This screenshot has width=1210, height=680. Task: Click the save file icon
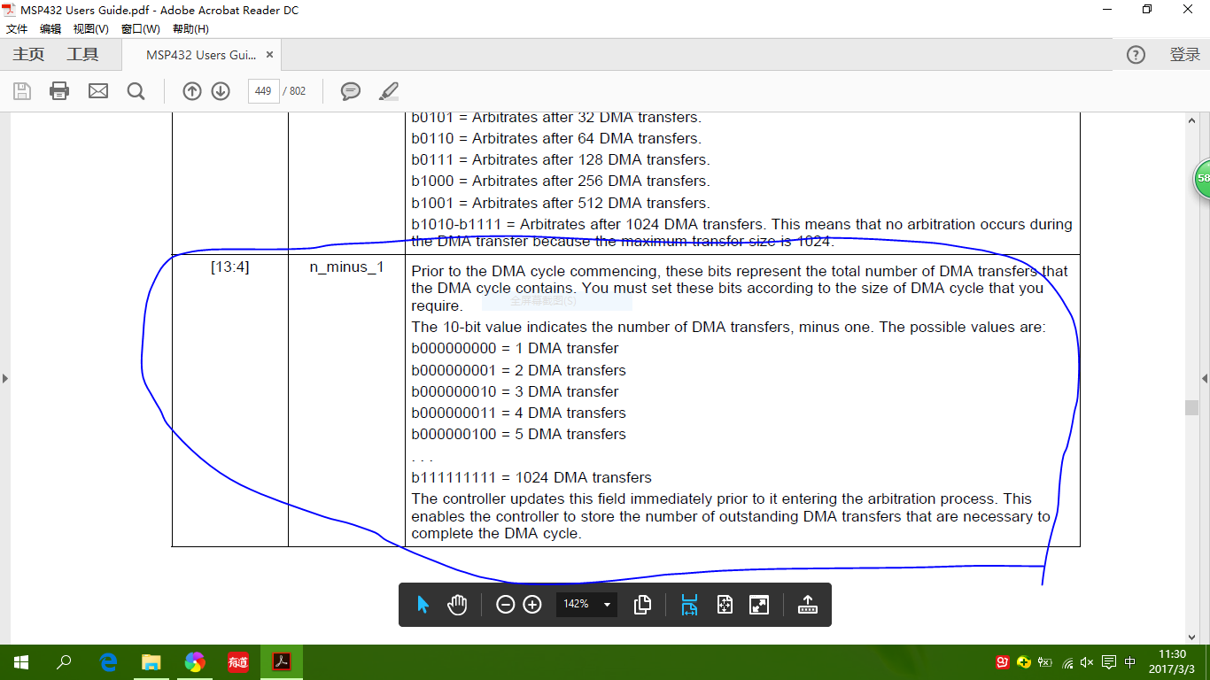click(22, 91)
